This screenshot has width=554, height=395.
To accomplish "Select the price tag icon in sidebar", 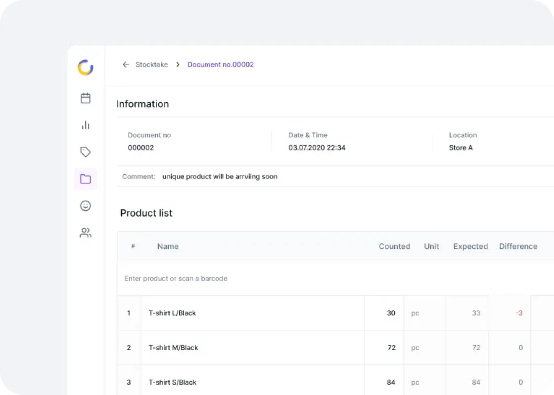I will coord(86,152).
